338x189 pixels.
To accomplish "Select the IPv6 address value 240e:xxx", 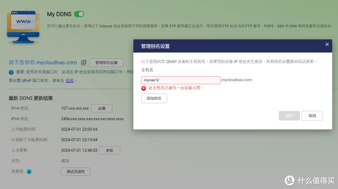I will pos(92,119).
